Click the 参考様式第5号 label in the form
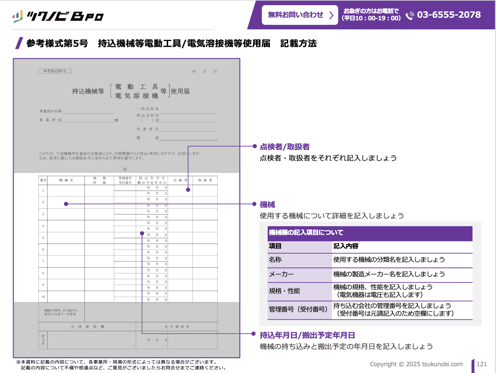 (55, 71)
